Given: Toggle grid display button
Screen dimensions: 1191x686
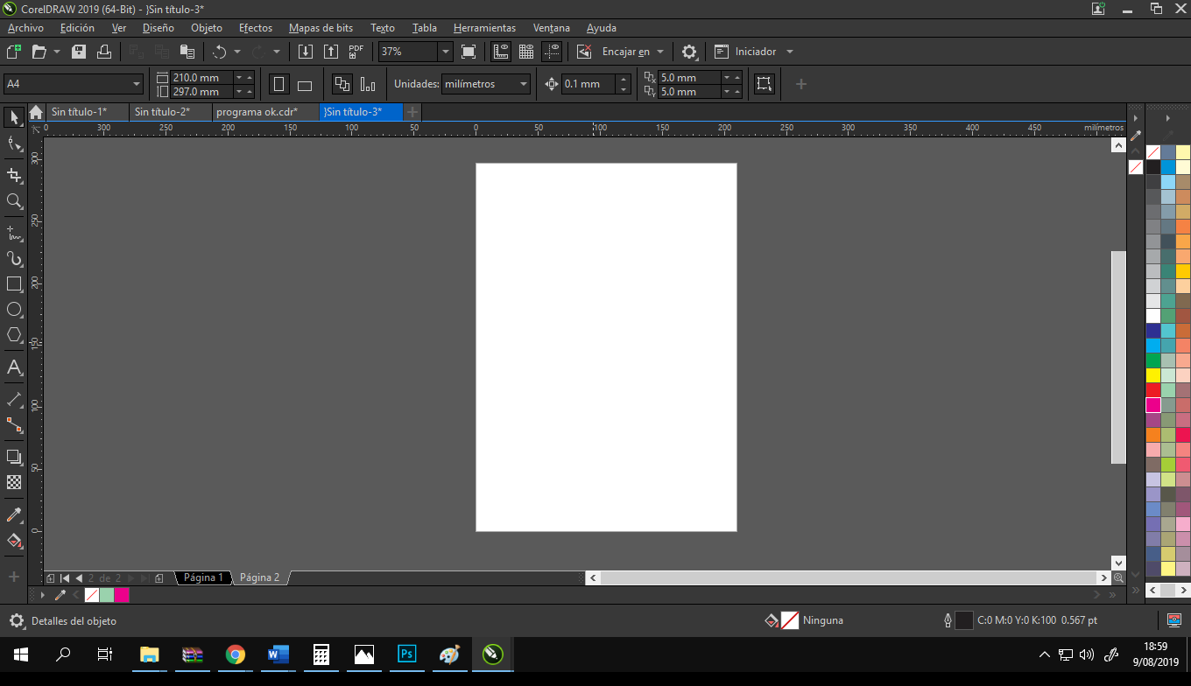Looking at the screenshot, I should 526,52.
